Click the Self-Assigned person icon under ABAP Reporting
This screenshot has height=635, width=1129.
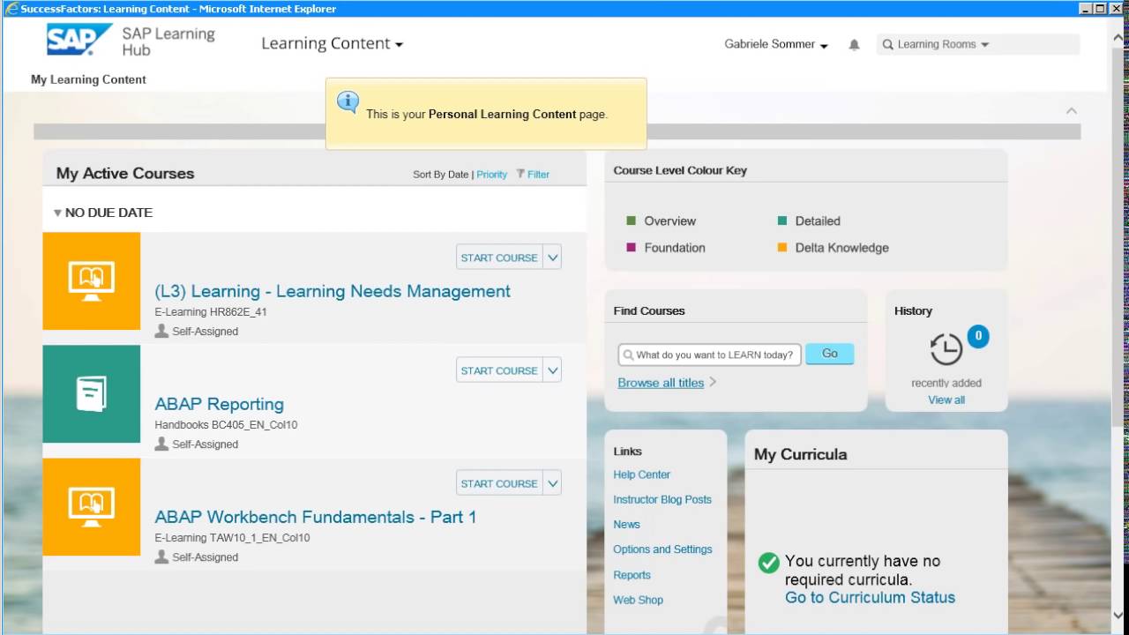coord(161,444)
